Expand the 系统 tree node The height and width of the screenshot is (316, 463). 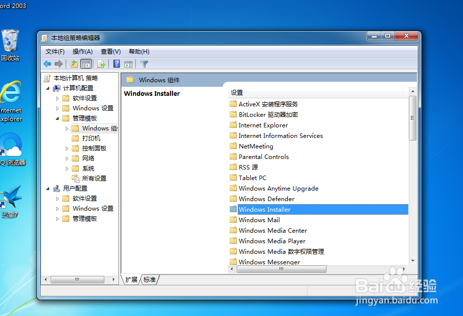coord(67,169)
